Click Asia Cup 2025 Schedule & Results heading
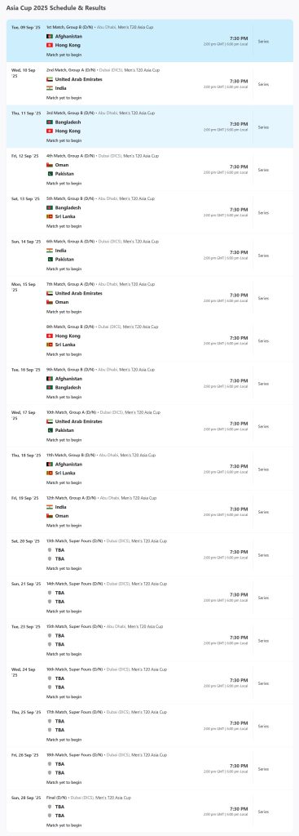299x836 pixels. (56, 8)
